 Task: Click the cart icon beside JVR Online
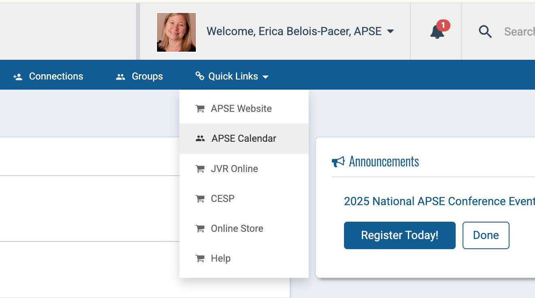200,169
